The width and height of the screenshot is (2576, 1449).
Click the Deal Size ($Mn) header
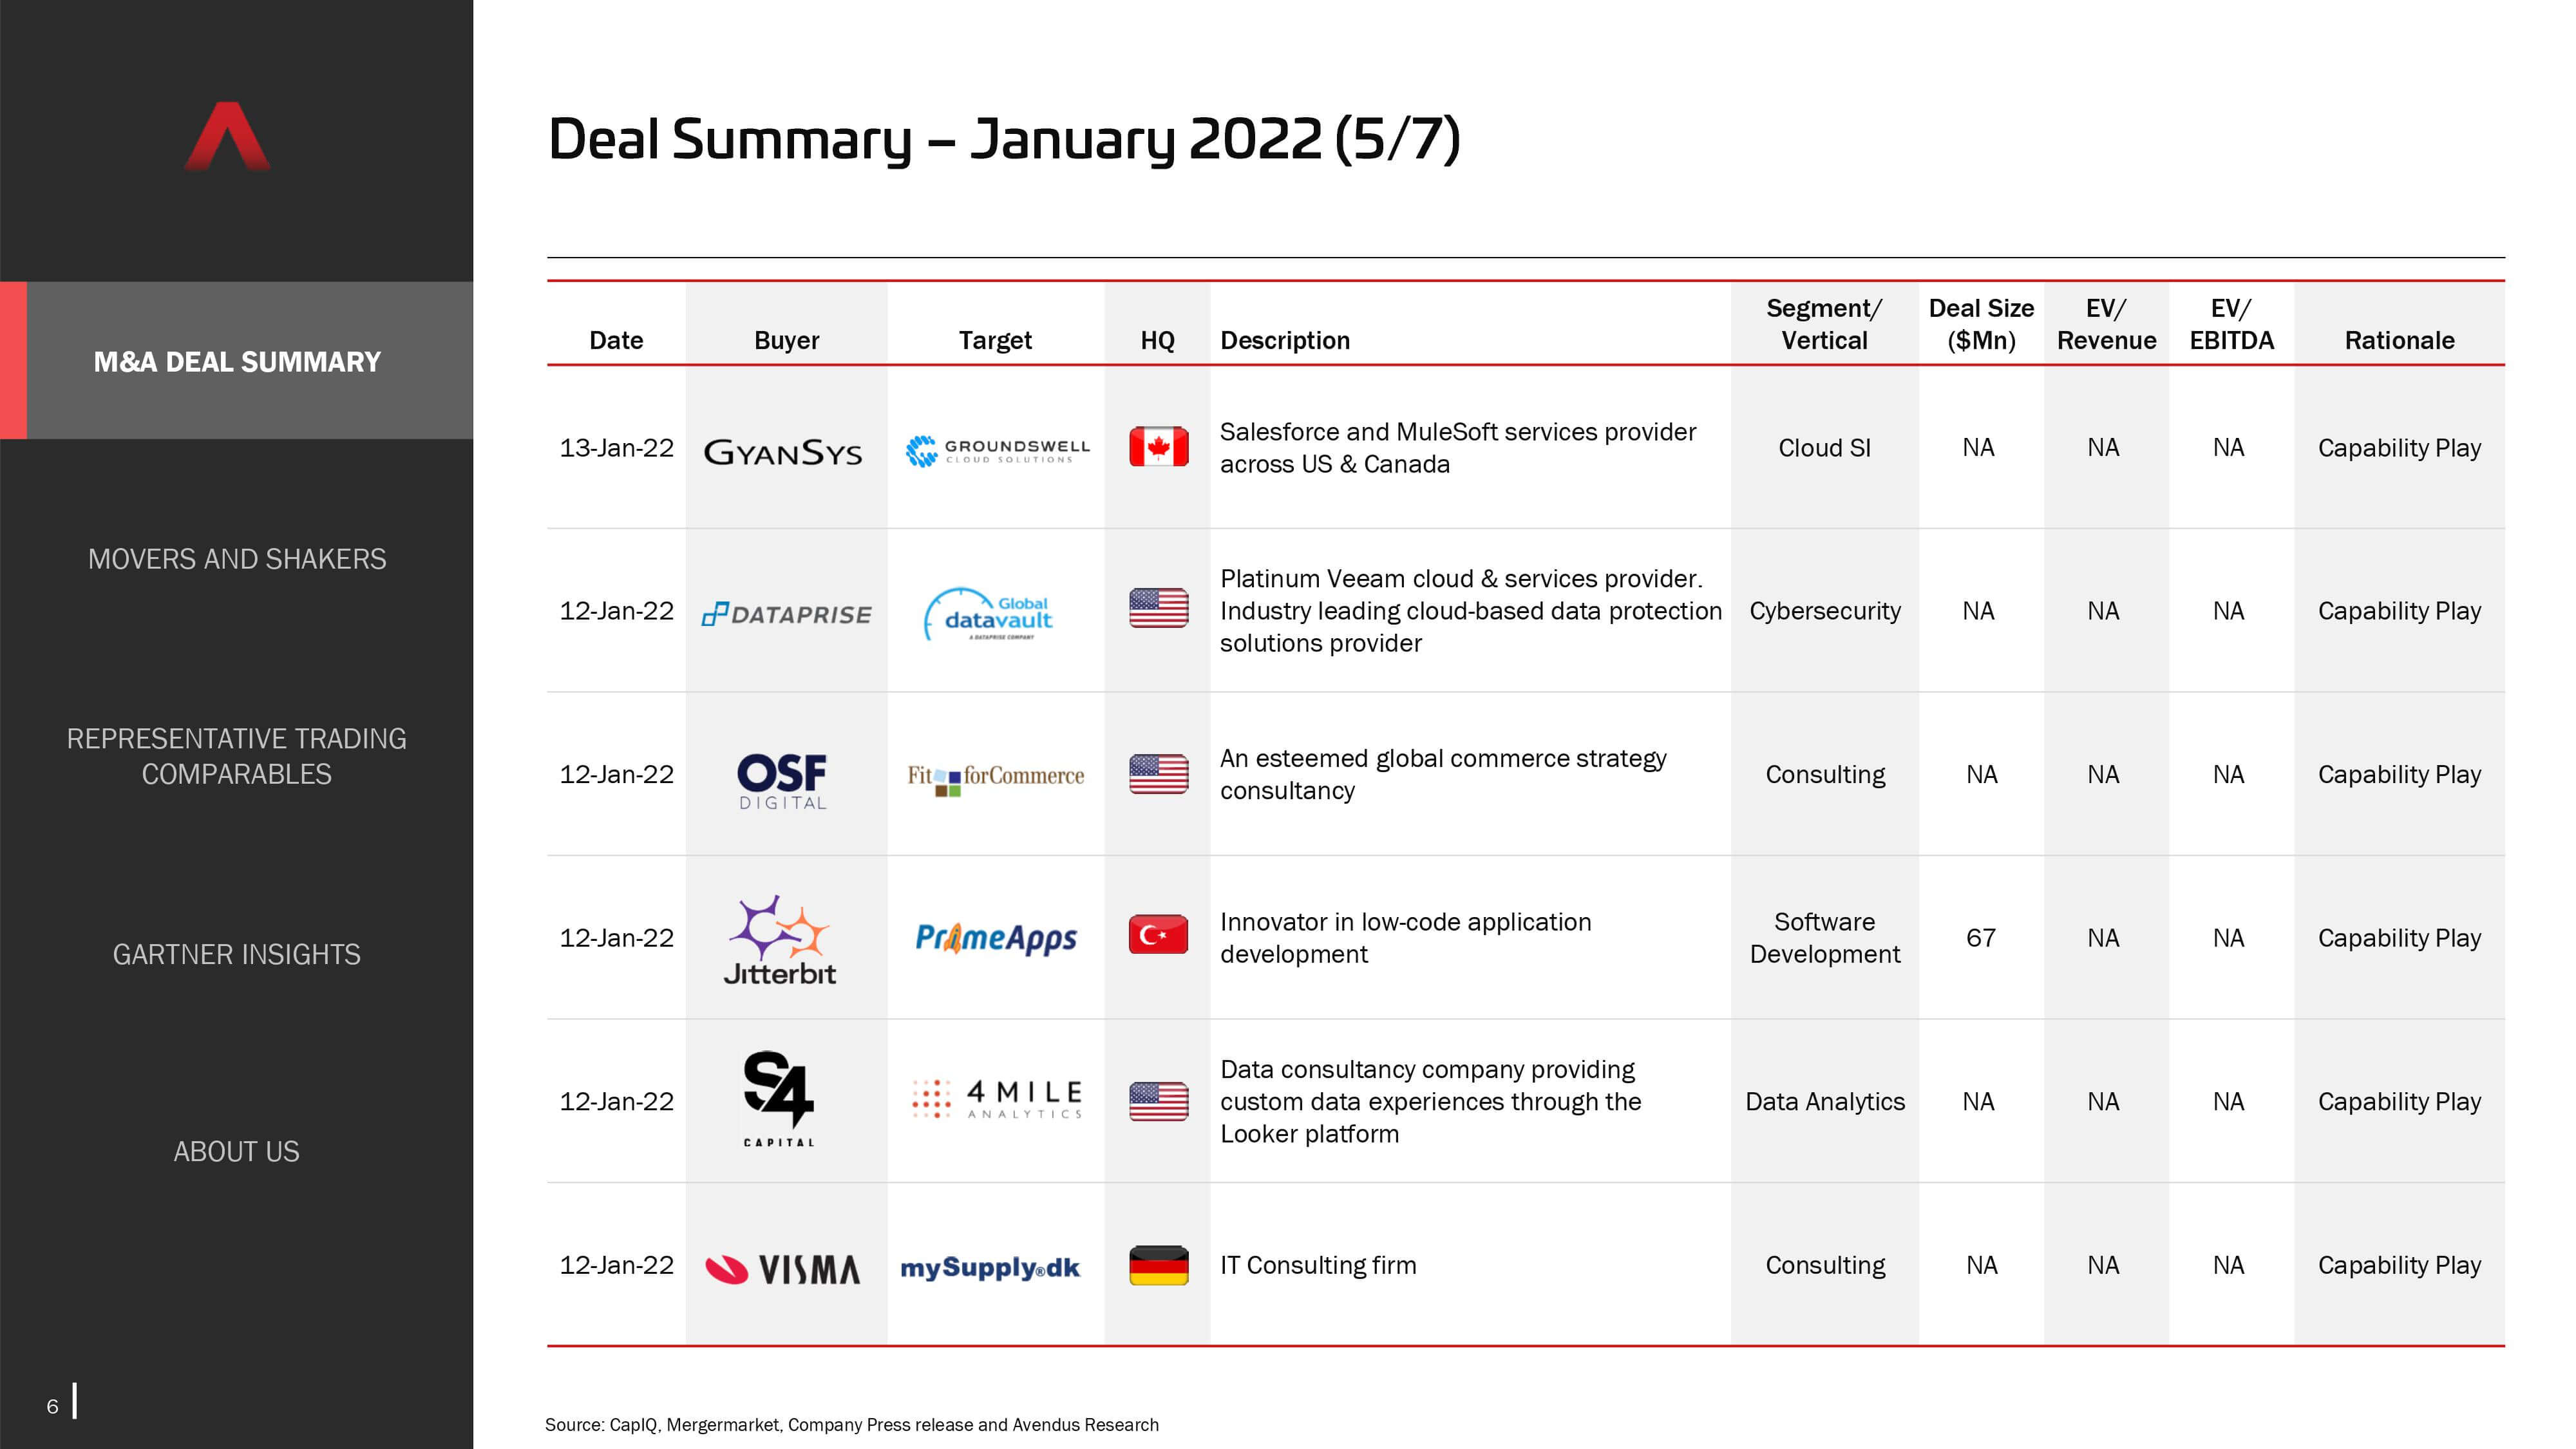click(x=1981, y=324)
